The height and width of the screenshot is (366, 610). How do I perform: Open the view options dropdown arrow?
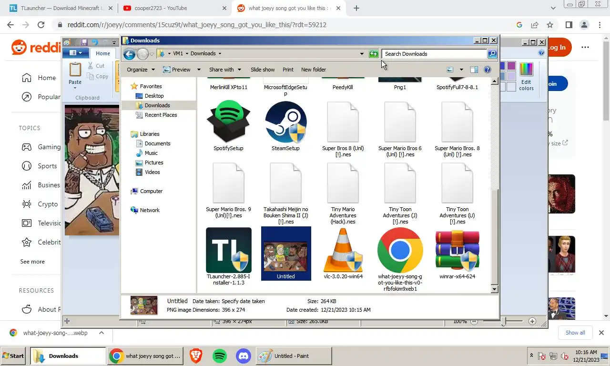pyautogui.click(x=461, y=70)
